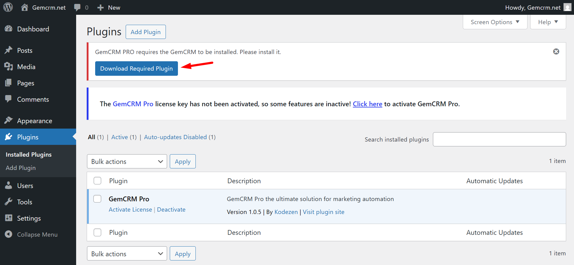Click the Add Plugin button beside Plugins heading
Viewport: 574px width, 265px height.
(x=146, y=32)
